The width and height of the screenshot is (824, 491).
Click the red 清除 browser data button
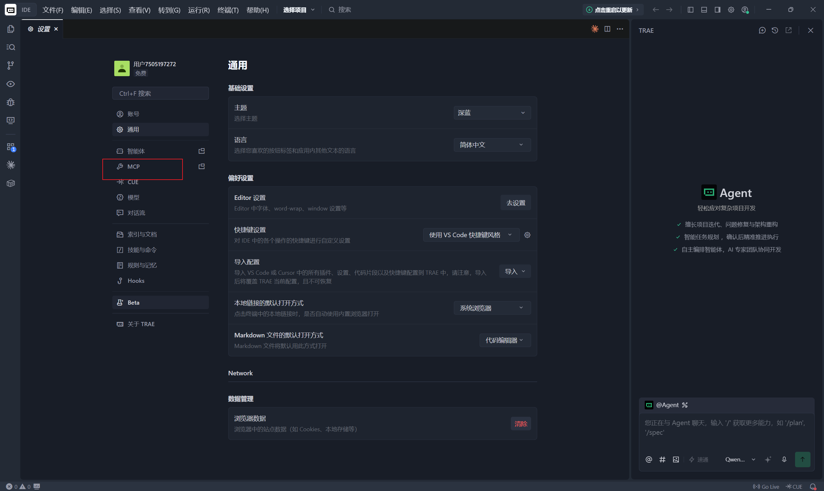click(x=520, y=424)
